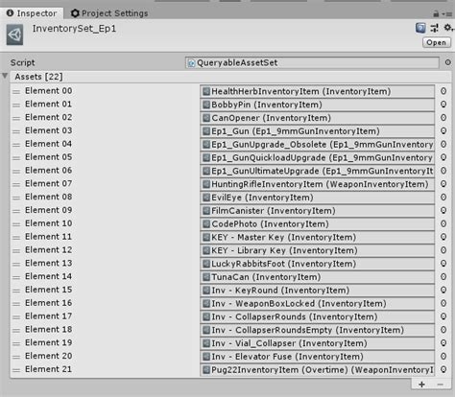
Task: Open the object picker for KEY - Library Key
Action: 443,250
